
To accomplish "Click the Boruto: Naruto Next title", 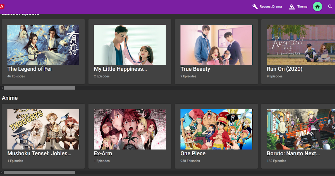I will (x=293, y=153).
